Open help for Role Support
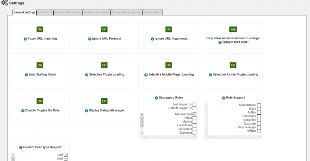Screen dimensions: 310x161 click(224, 98)
